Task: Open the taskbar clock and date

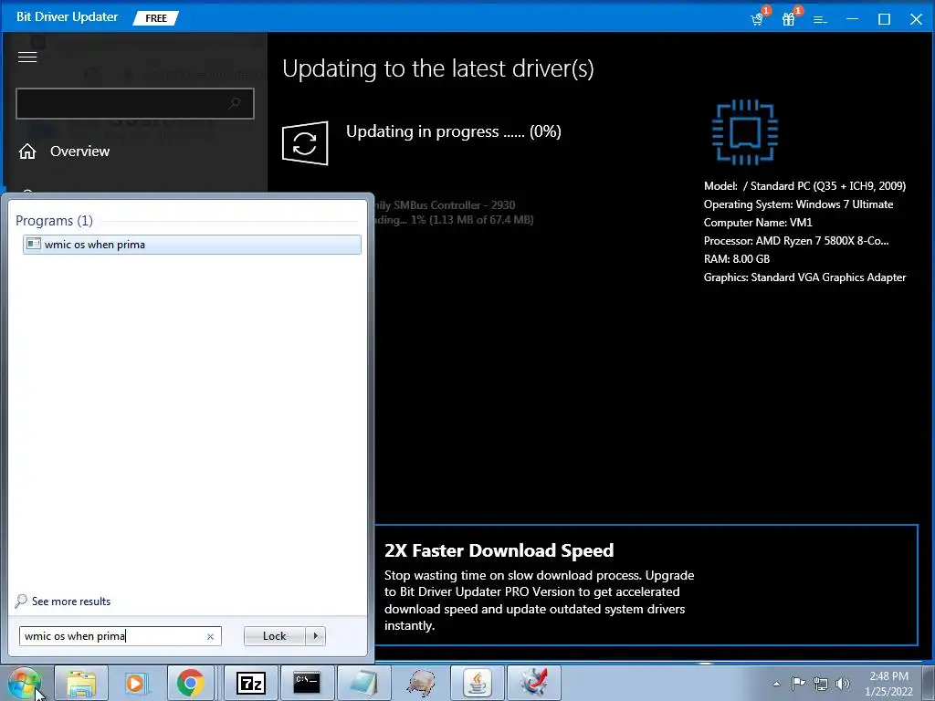Action: (x=888, y=684)
